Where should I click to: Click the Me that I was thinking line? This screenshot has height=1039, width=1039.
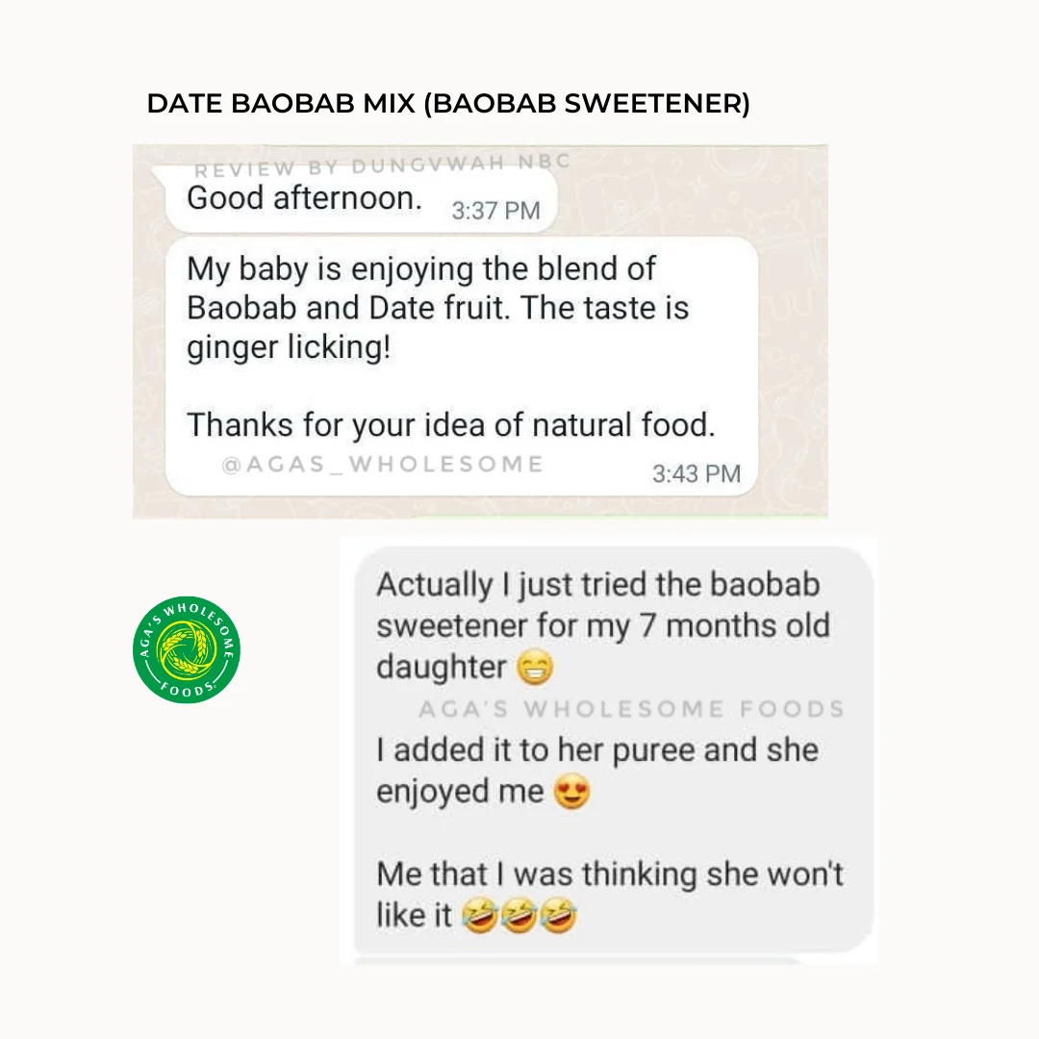click(x=610, y=874)
